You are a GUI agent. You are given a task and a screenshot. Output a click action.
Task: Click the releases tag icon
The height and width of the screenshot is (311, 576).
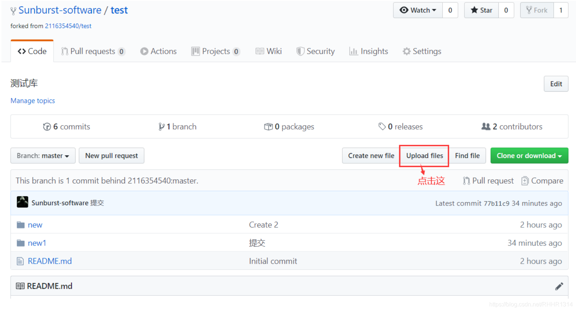tap(382, 127)
